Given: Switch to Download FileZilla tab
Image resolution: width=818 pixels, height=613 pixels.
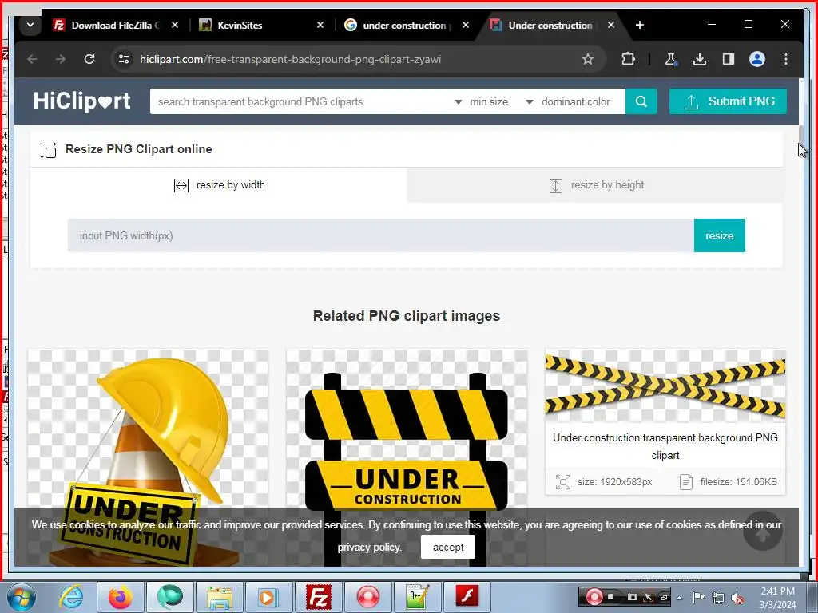Looking at the screenshot, I should (115, 25).
